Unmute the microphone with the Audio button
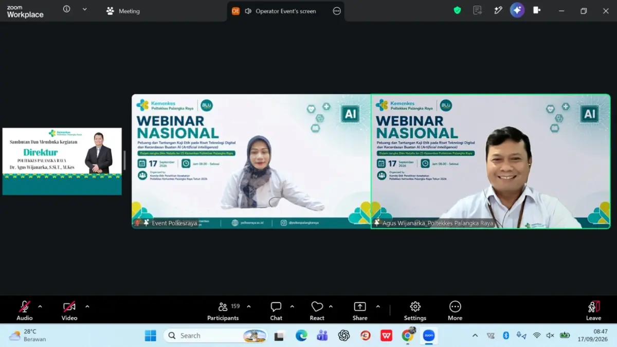Image resolution: width=617 pixels, height=347 pixels. coord(24,311)
